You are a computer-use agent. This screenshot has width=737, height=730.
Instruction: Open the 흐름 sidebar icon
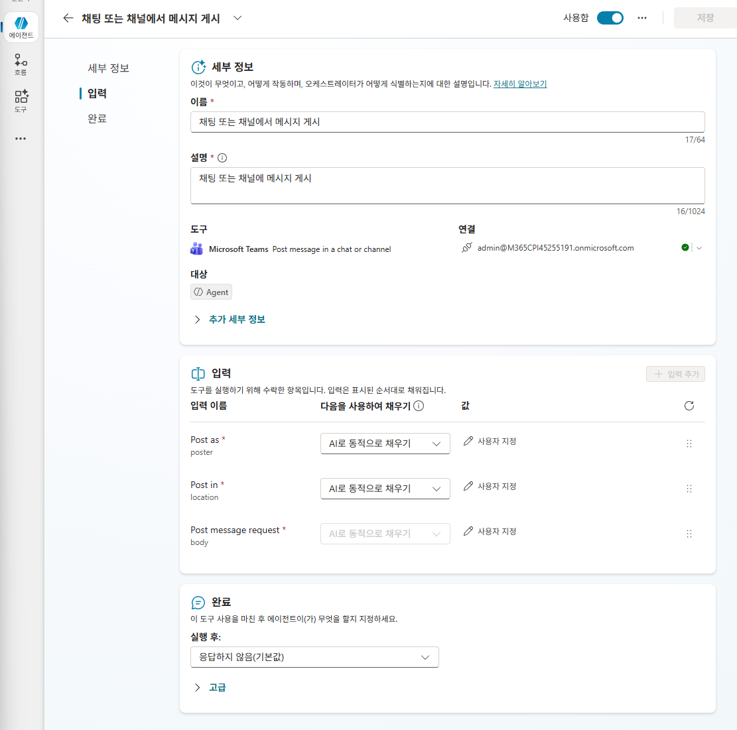[x=21, y=64]
